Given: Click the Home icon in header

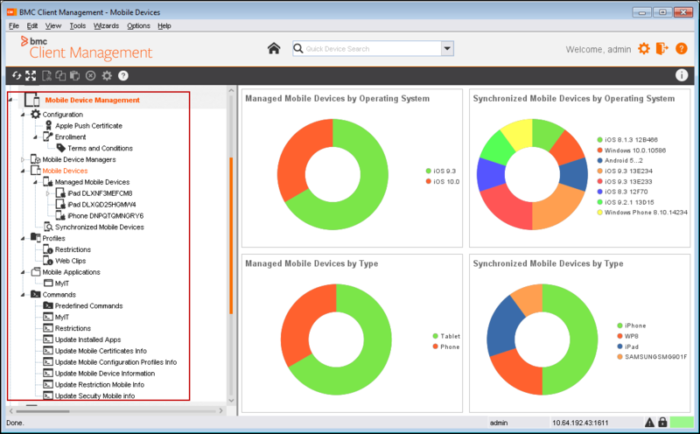Looking at the screenshot, I should point(274,48).
